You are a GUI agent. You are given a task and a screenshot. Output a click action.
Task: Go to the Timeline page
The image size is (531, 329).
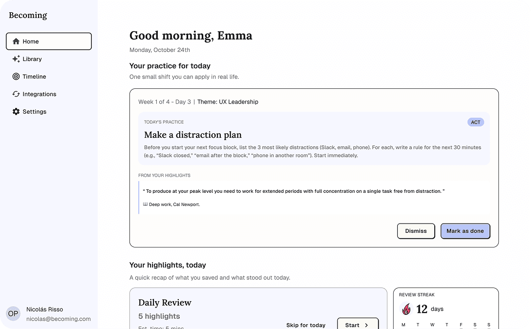point(34,77)
